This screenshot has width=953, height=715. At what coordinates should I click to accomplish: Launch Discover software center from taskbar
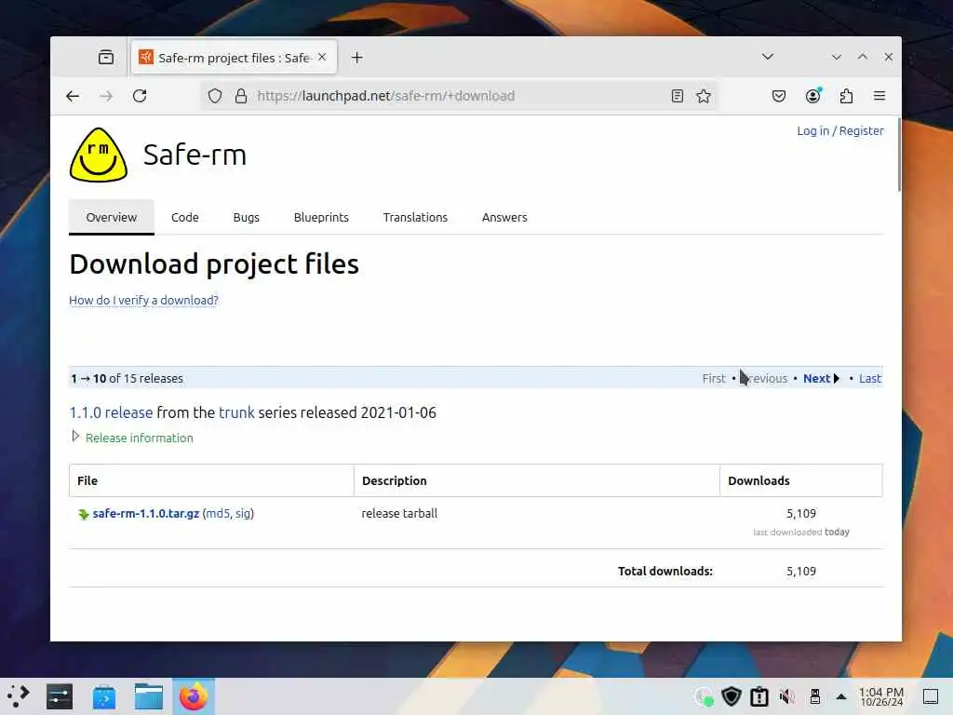pyautogui.click(x=104, y=696)
